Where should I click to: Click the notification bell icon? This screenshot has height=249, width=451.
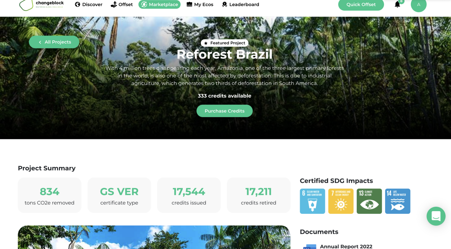pyautogui.click(x=397, y=5)
